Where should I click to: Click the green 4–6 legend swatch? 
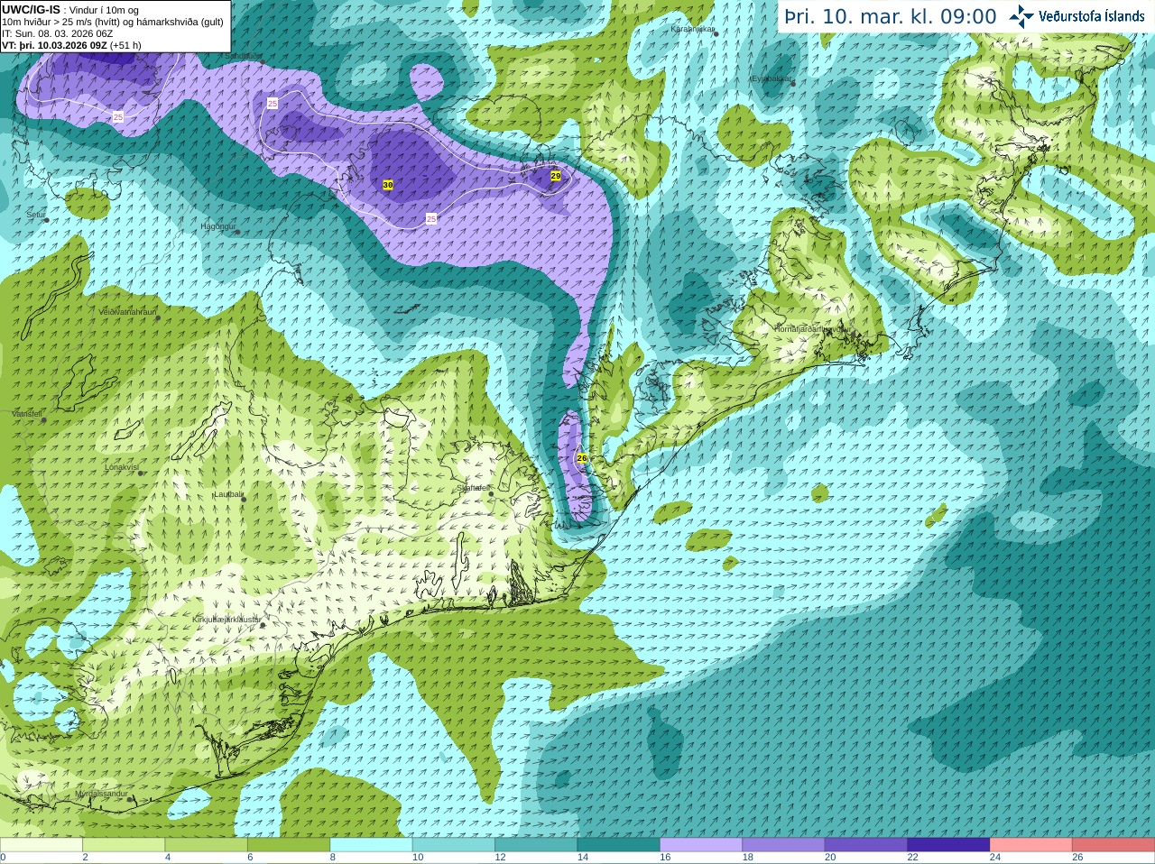tap(207, 845)
